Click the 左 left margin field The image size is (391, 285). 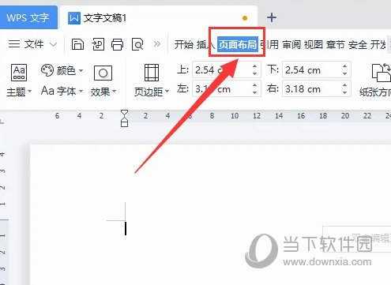click(x=227, y=88)
